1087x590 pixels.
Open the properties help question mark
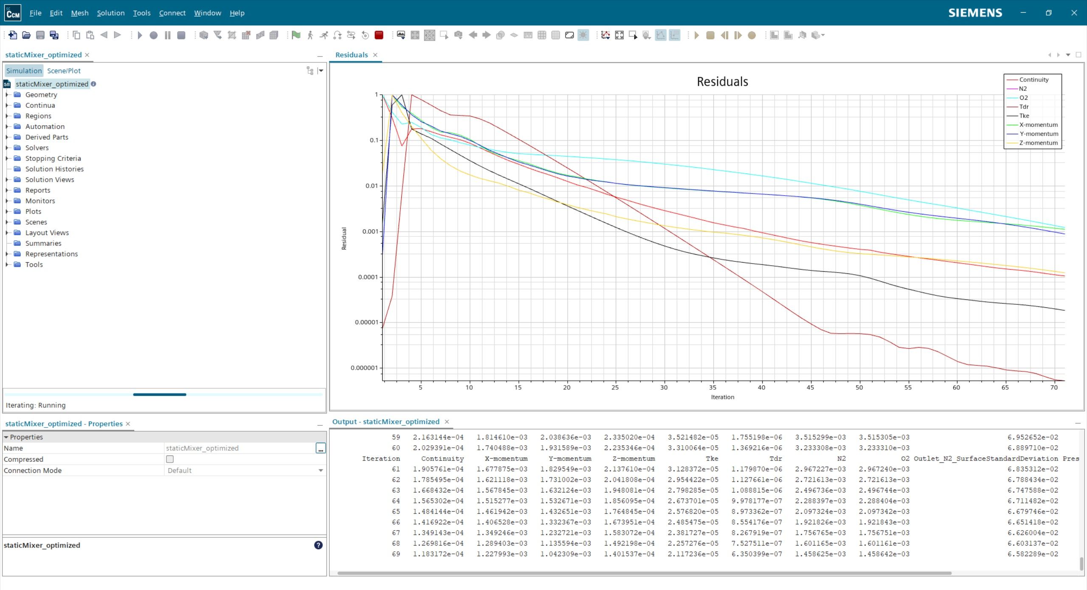pyautogui.click(x=318, y=545)
